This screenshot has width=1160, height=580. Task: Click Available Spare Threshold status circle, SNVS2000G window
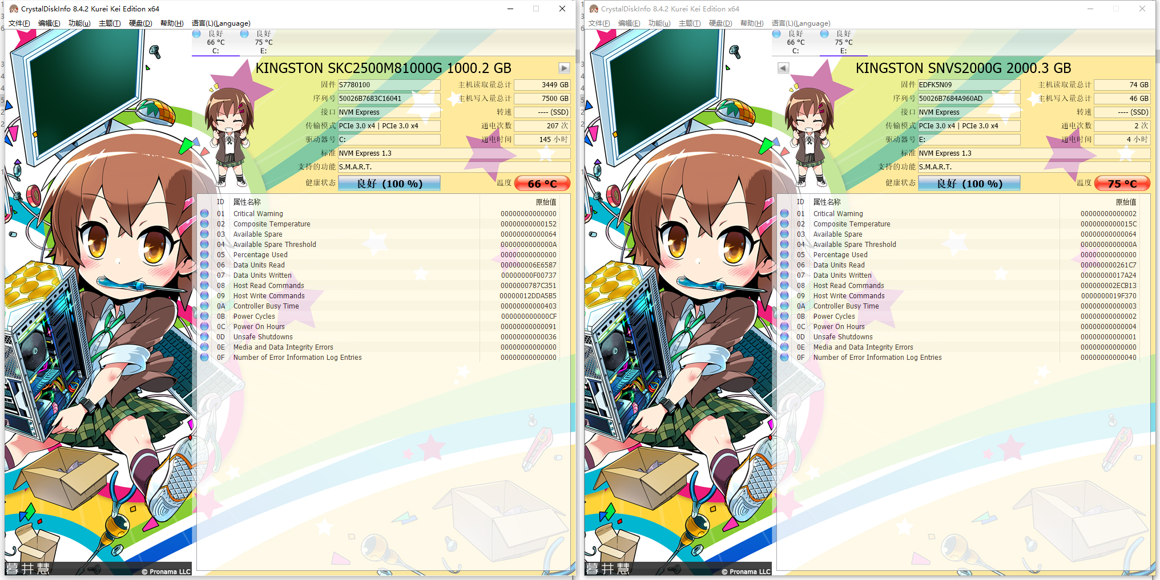[x=784, y=245]
